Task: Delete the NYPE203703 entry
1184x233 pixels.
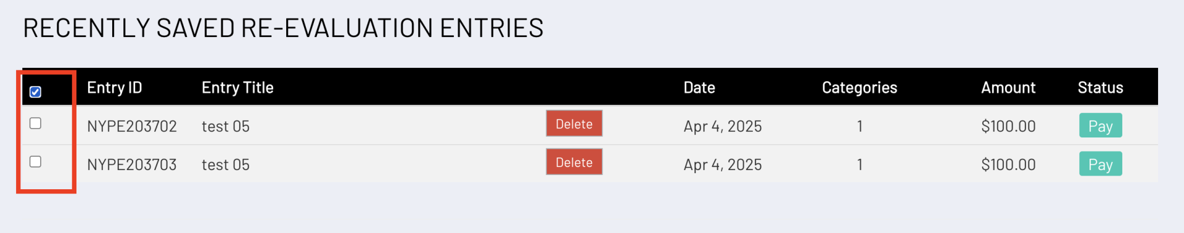Action: (x=574, y=162)
